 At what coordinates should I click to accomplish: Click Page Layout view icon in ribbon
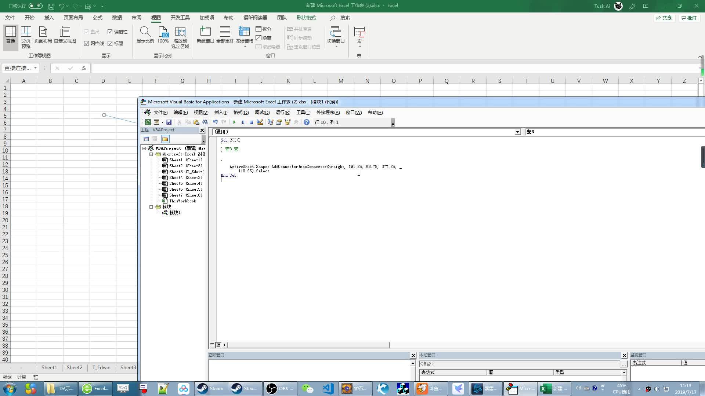[43, 35]
